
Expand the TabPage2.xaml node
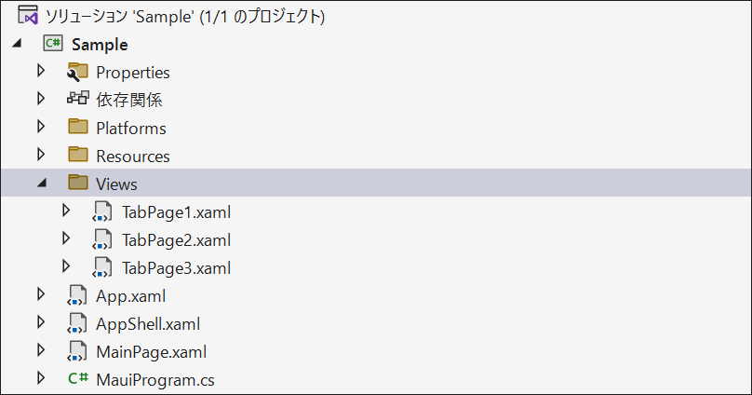click(66, 238)
